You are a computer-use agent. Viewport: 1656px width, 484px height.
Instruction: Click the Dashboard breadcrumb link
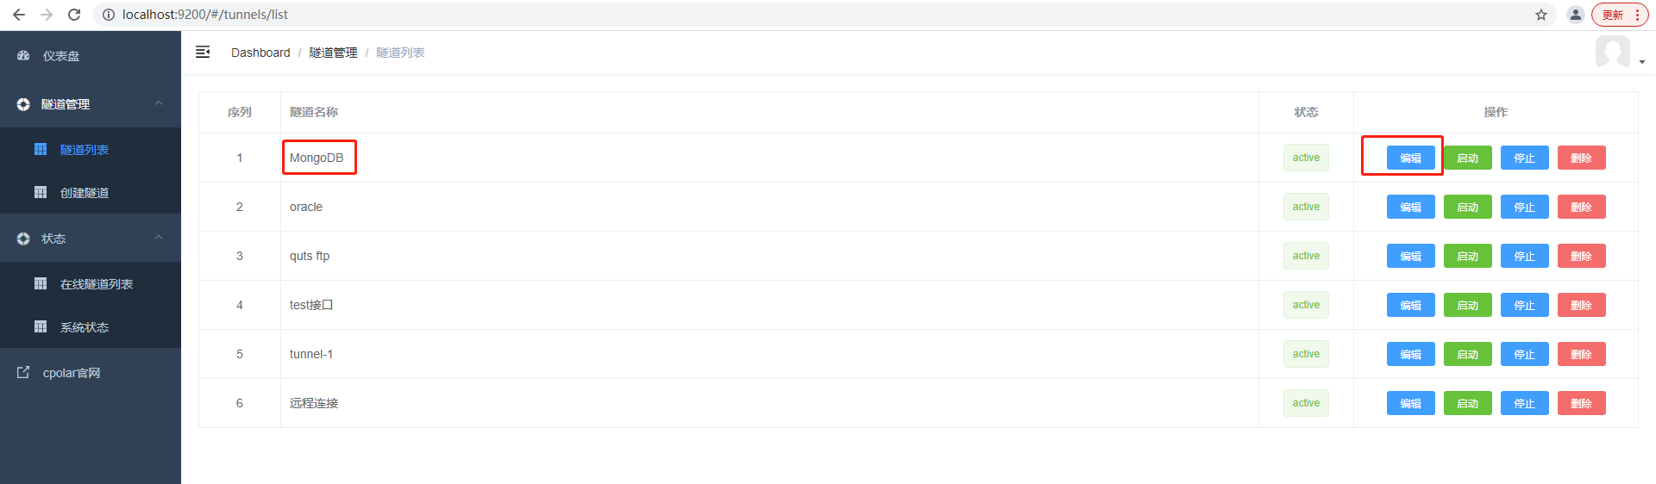click(x=260, y=53)
